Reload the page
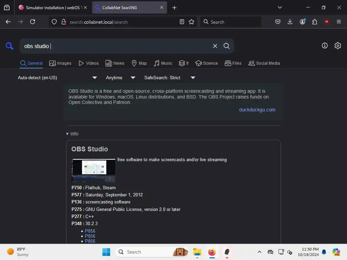Viewport: 347px width, 260px height. (x=33, y=22)
